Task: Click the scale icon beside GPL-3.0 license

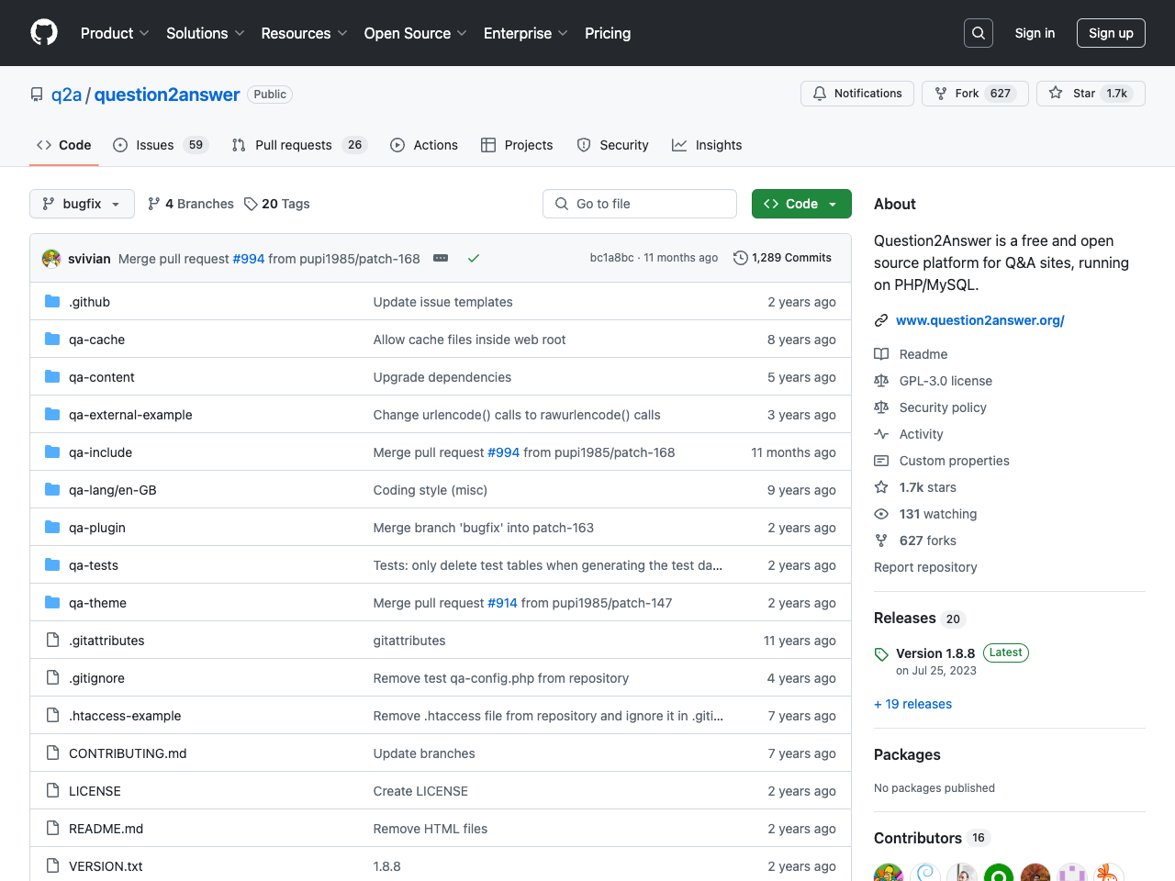Action: pos(881,381)
